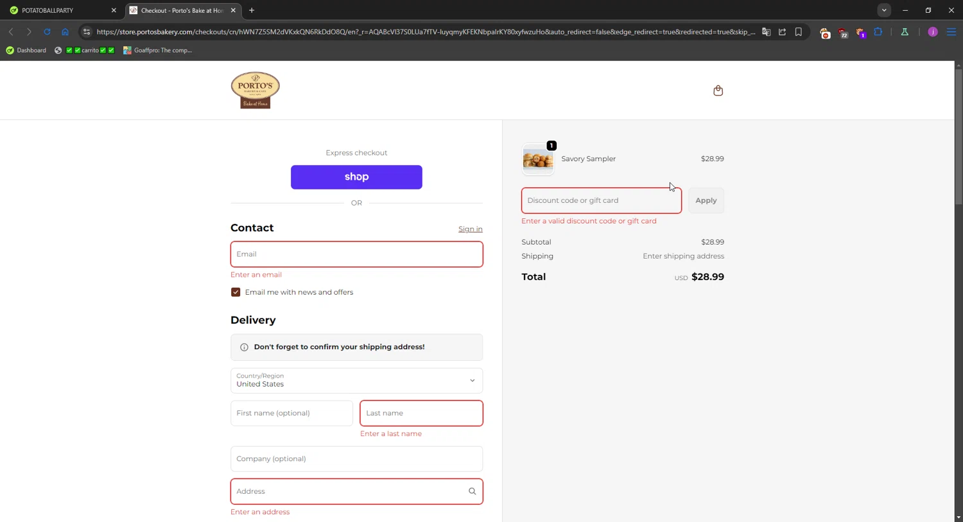
Task: Click the "Enter shipping address" text
Action: point(683,256)
